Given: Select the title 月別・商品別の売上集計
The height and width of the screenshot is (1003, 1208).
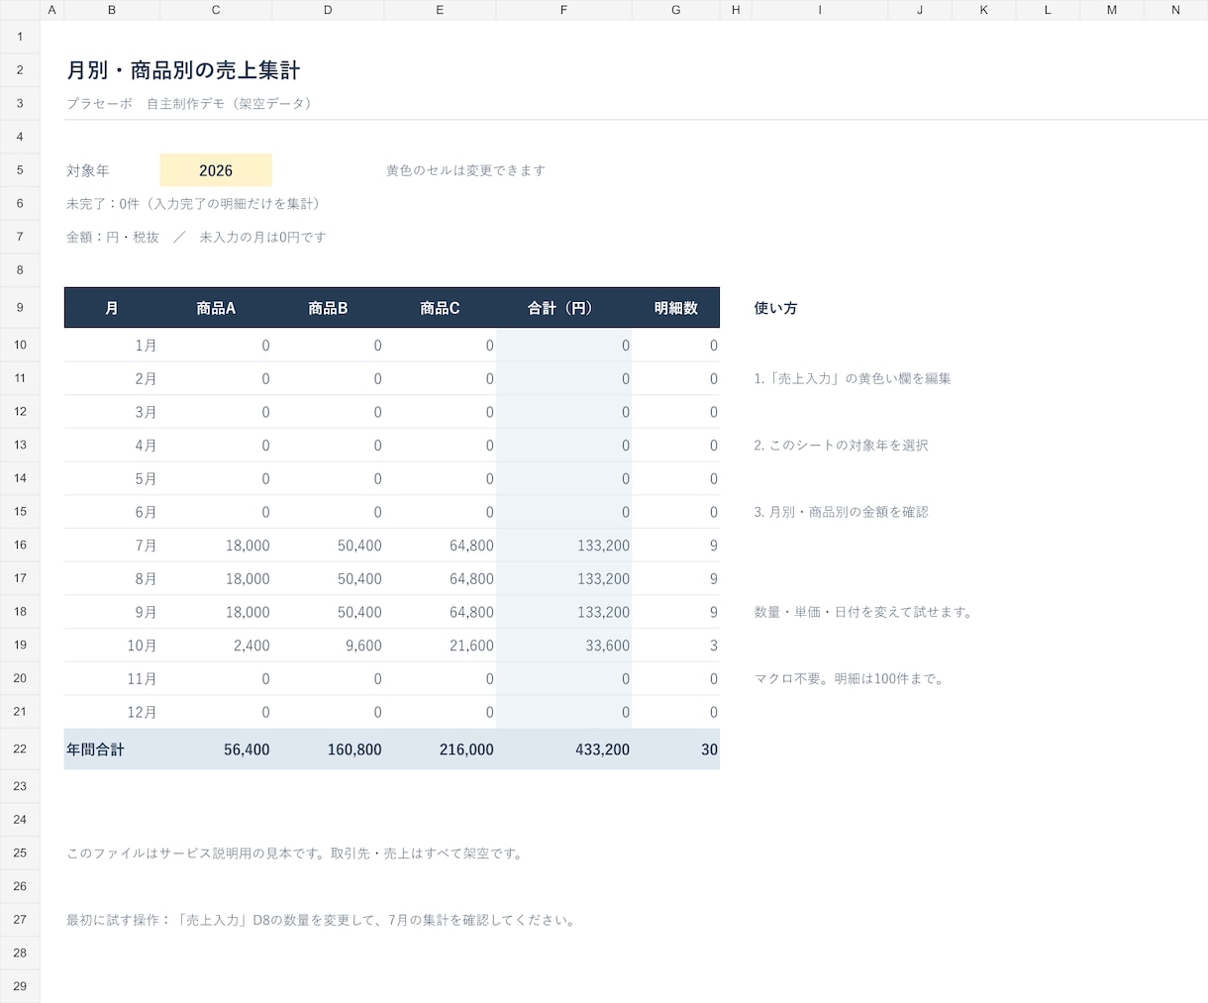Looking at the screenshot, I should tap(183, 70).
